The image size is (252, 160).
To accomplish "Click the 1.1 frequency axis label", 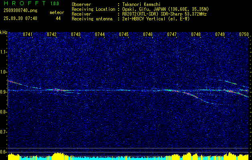I will click(x=4, y=52).
